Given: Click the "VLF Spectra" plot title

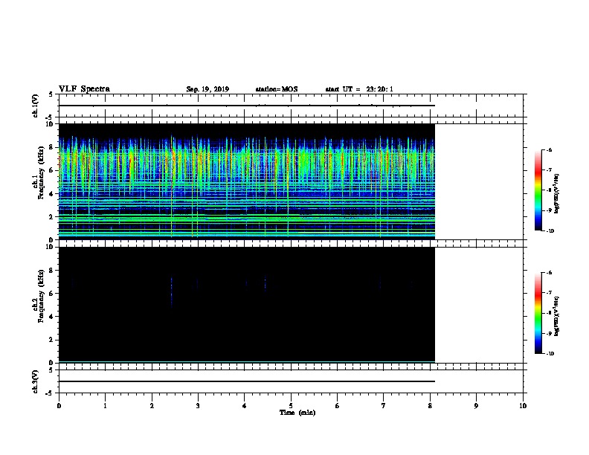Looking at the screenshot, I should (84, 89).
